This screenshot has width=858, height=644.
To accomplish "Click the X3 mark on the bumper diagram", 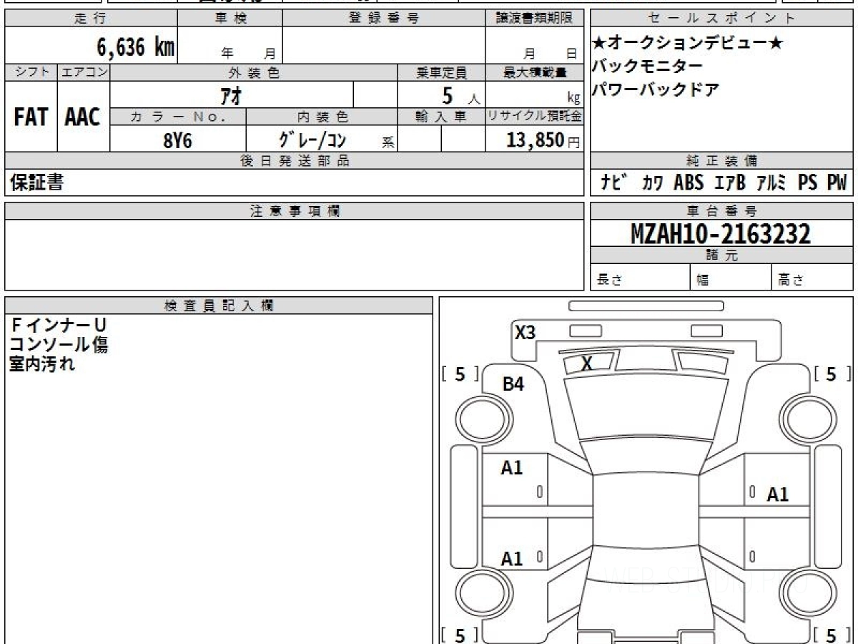I will point(526,332).
